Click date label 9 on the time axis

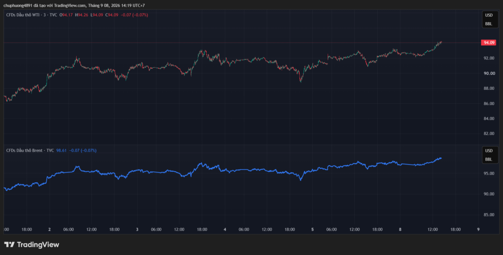(478, 229)
